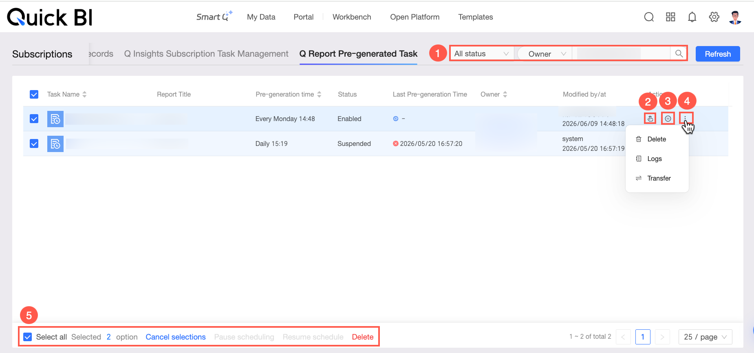Click the Refresh button
Viewport: 754px width, 353px height.
718,54
